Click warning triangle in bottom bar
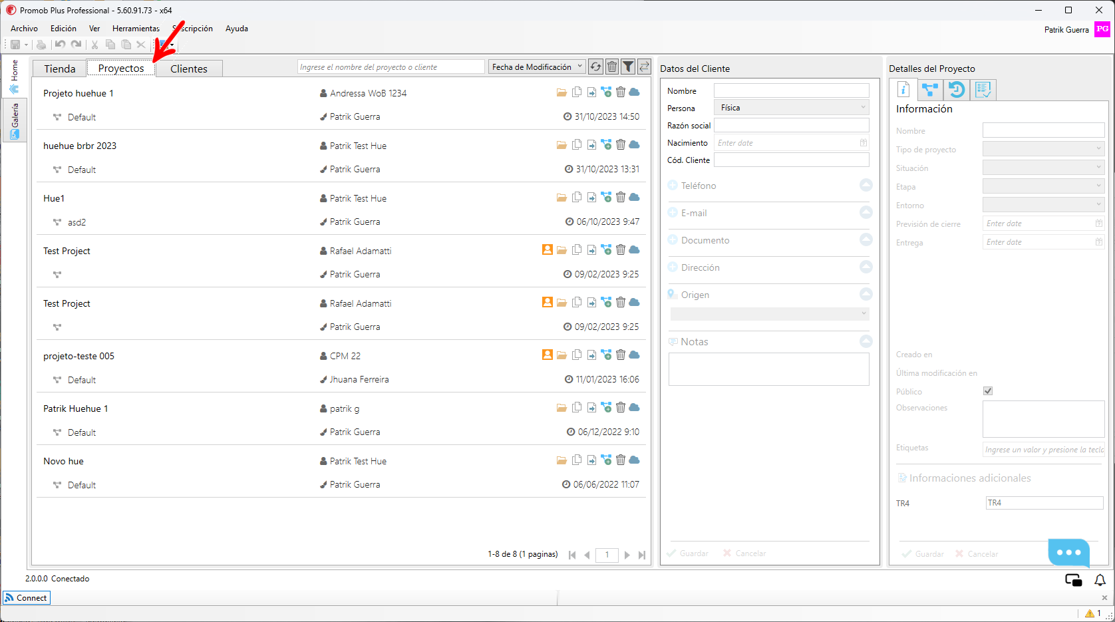1115x622 pixels. coord(1090,613)
